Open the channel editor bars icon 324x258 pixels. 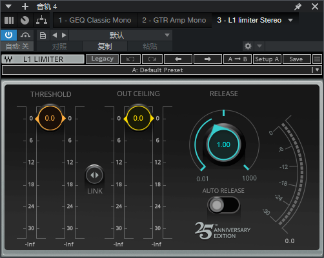coord(9,21)
